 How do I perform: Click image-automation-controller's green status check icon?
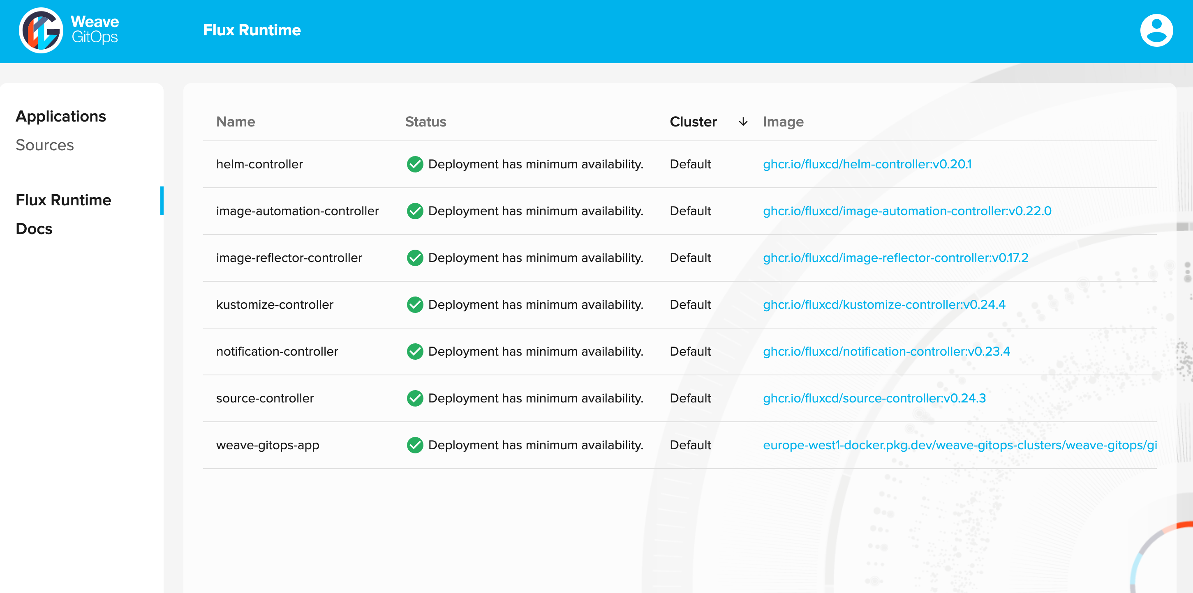click(x=414, y=211)
